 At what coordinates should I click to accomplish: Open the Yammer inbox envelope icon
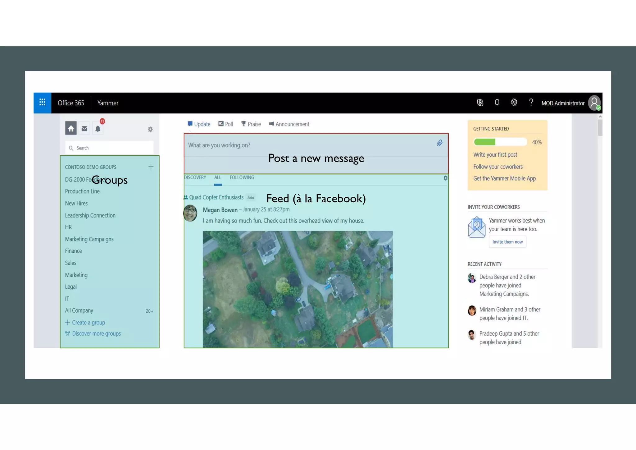pyautogui.click(x=84, y=129)
